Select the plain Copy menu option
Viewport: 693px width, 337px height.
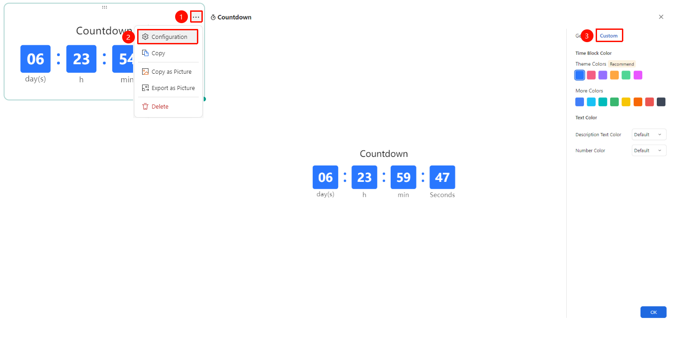click(x=168, y=53)
